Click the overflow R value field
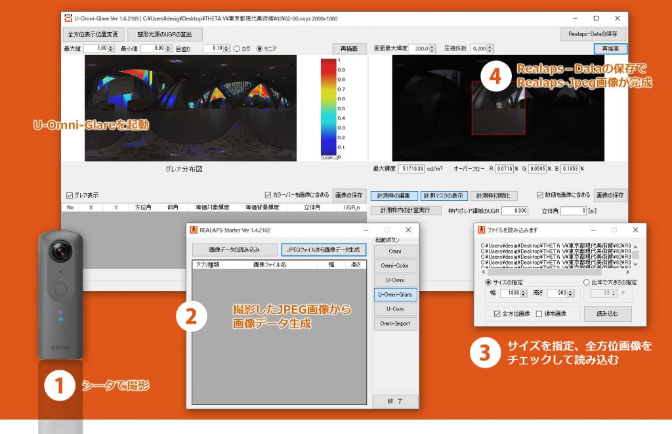Image resolution: width=672 pixels, height=434 pixels. click(x=505, y=169)
